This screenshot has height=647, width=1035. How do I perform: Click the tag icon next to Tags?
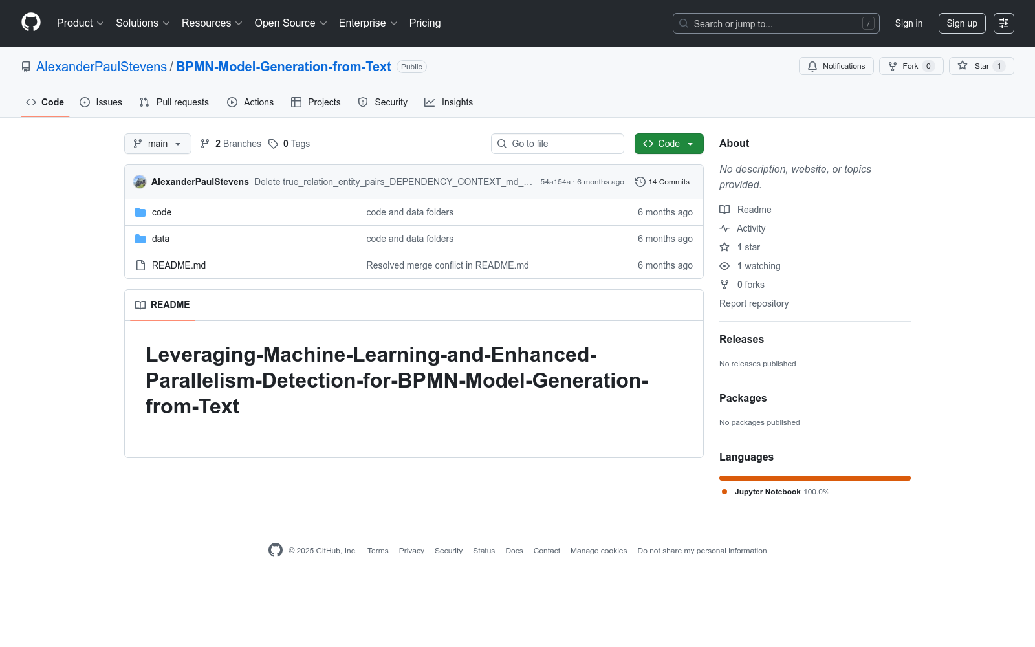[274, 144]
